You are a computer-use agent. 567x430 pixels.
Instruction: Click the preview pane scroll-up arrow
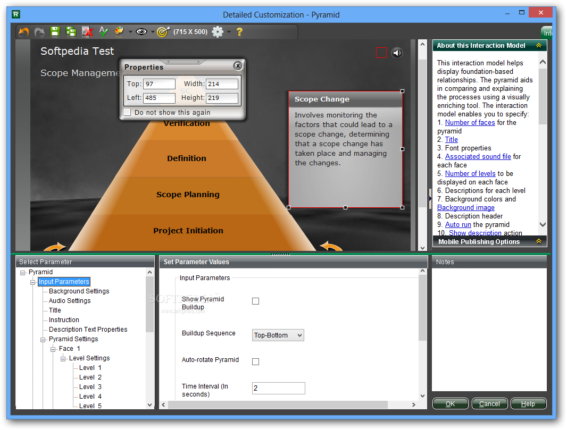pyautogui.click(x=422, y=45)
